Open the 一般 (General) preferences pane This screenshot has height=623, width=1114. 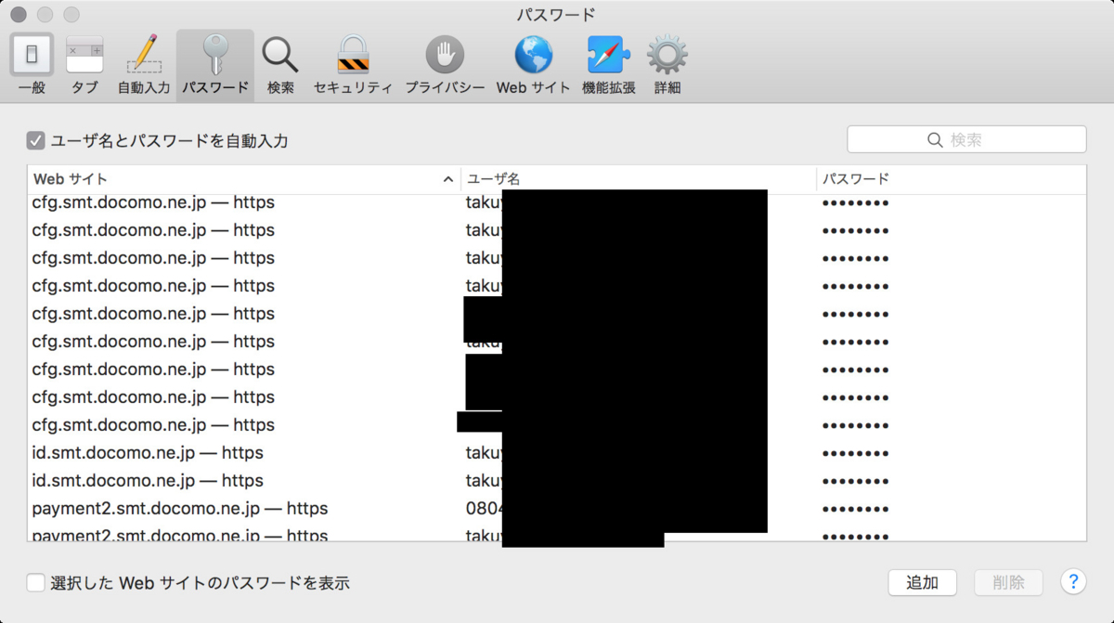[x=32, y=64]
